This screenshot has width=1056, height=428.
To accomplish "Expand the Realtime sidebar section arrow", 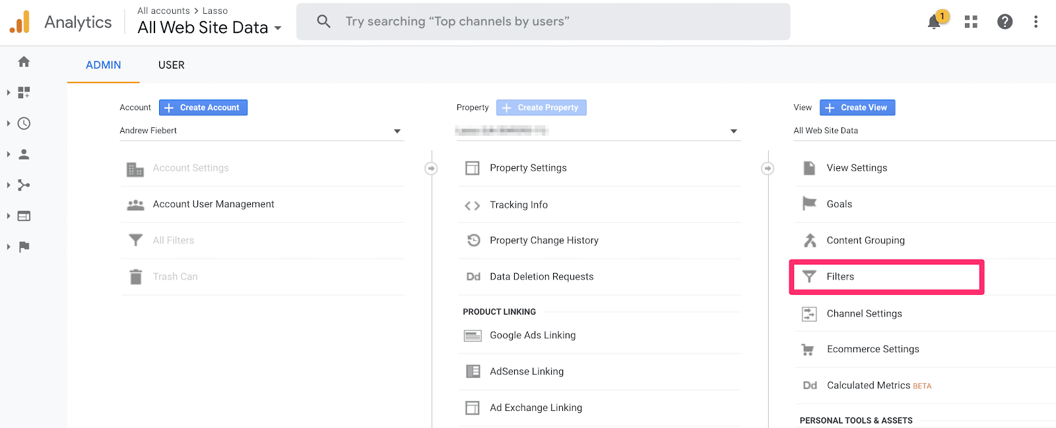I will point(8,123).
